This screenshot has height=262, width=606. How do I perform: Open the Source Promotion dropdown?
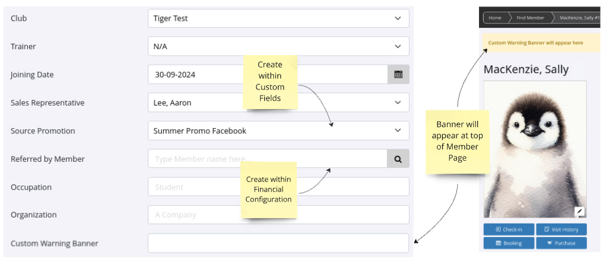pyautogui.click(x=278, y=130)
